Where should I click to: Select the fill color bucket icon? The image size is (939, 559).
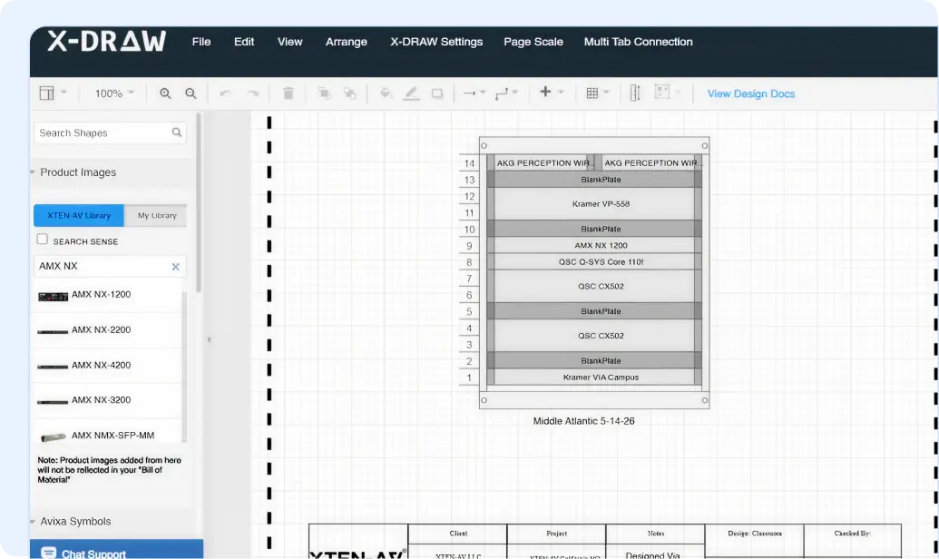(x=386, y=93)
